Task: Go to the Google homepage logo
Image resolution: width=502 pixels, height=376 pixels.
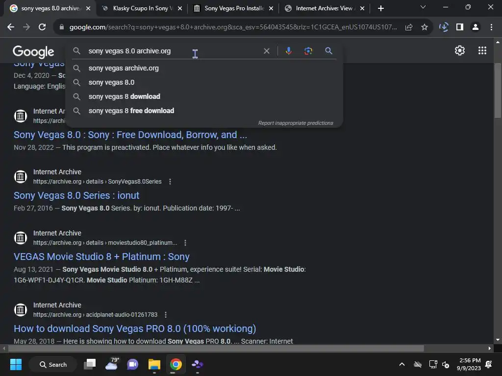Action: pos(33,52)
